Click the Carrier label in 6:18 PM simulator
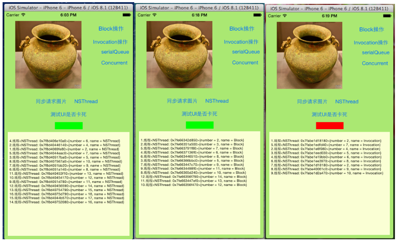This screenshot has width=398, height=241. [x=144, y=15]
